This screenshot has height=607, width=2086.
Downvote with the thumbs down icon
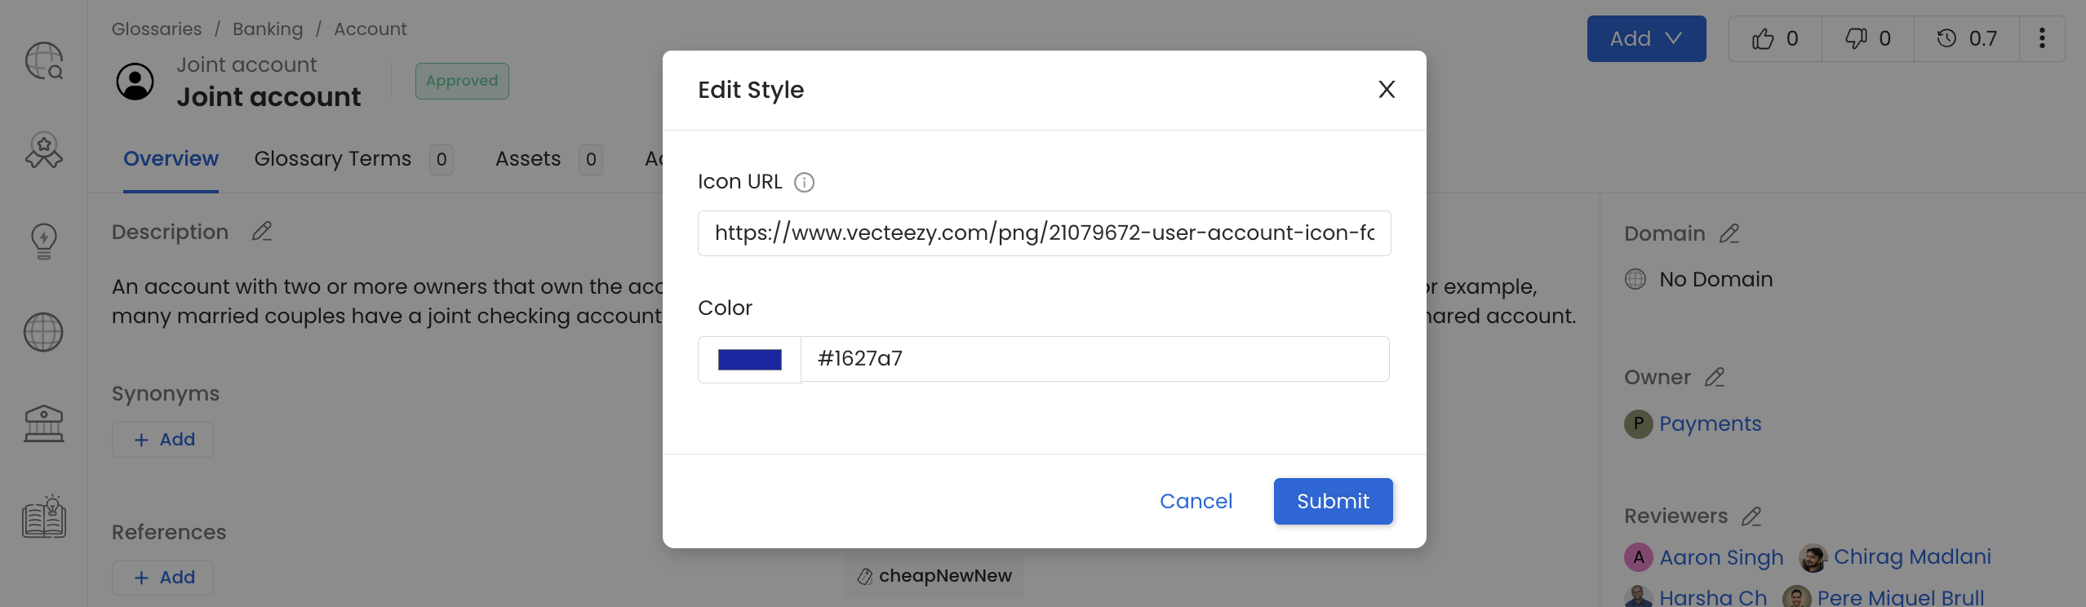point(1867,38)
